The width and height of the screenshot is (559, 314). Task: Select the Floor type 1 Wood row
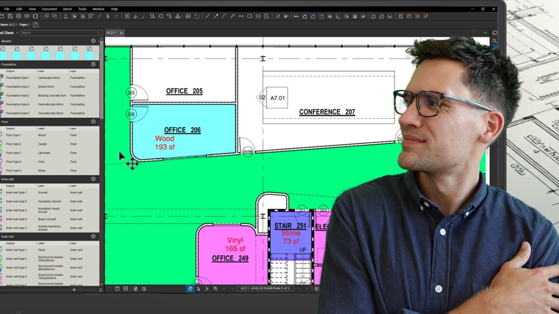click(x=49, y=135)
